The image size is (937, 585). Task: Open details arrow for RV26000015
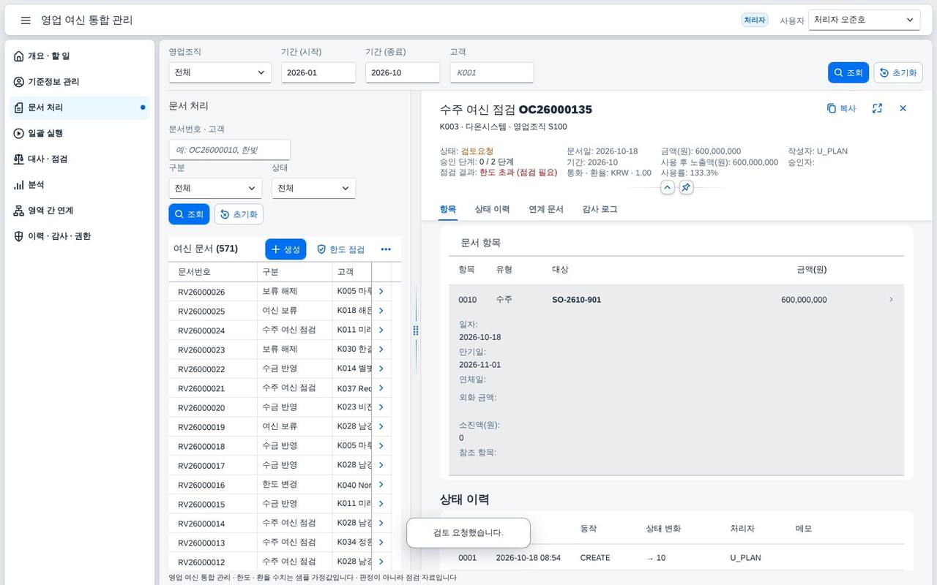(x=381, y=504)
